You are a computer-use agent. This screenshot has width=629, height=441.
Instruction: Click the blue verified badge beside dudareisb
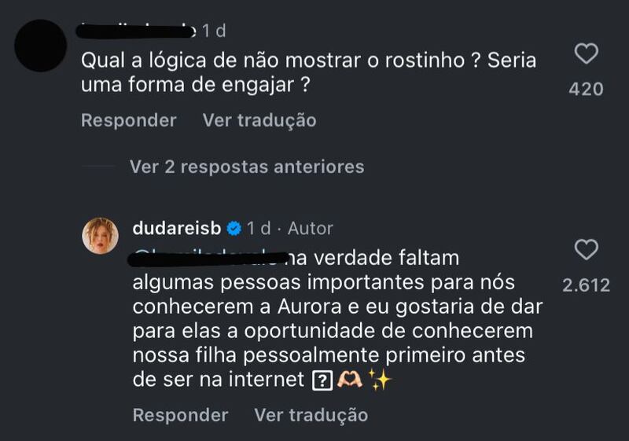tap(234, 229)
